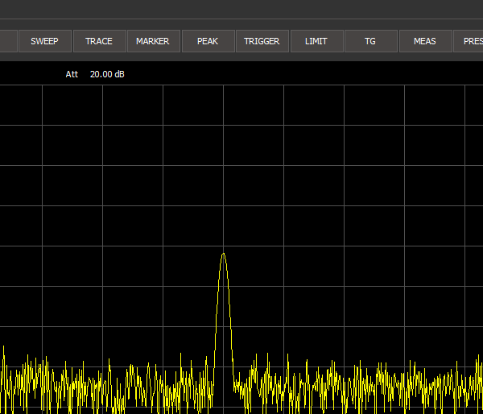Click the 20.00 dB attenuation value

tap(107, 74)
